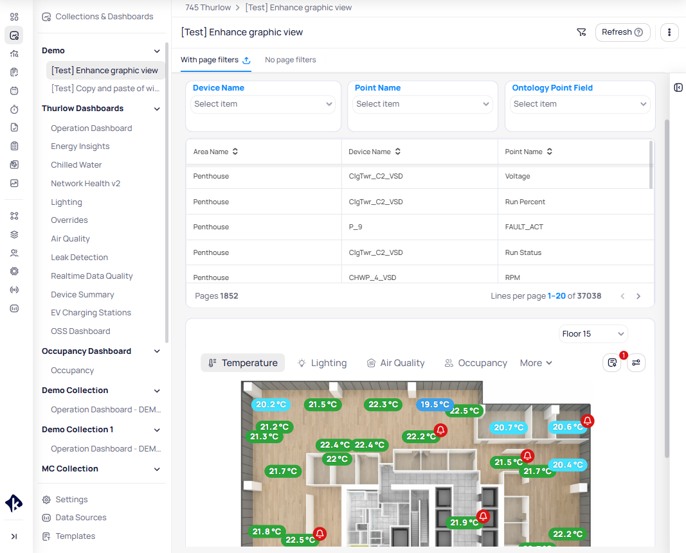Collapse the Thurlow Dashboards section
The image size is (686, 553).
157,109
